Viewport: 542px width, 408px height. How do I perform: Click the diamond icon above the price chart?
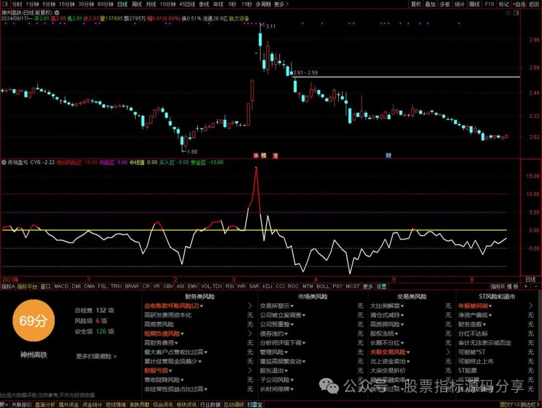tap(508, 13)
